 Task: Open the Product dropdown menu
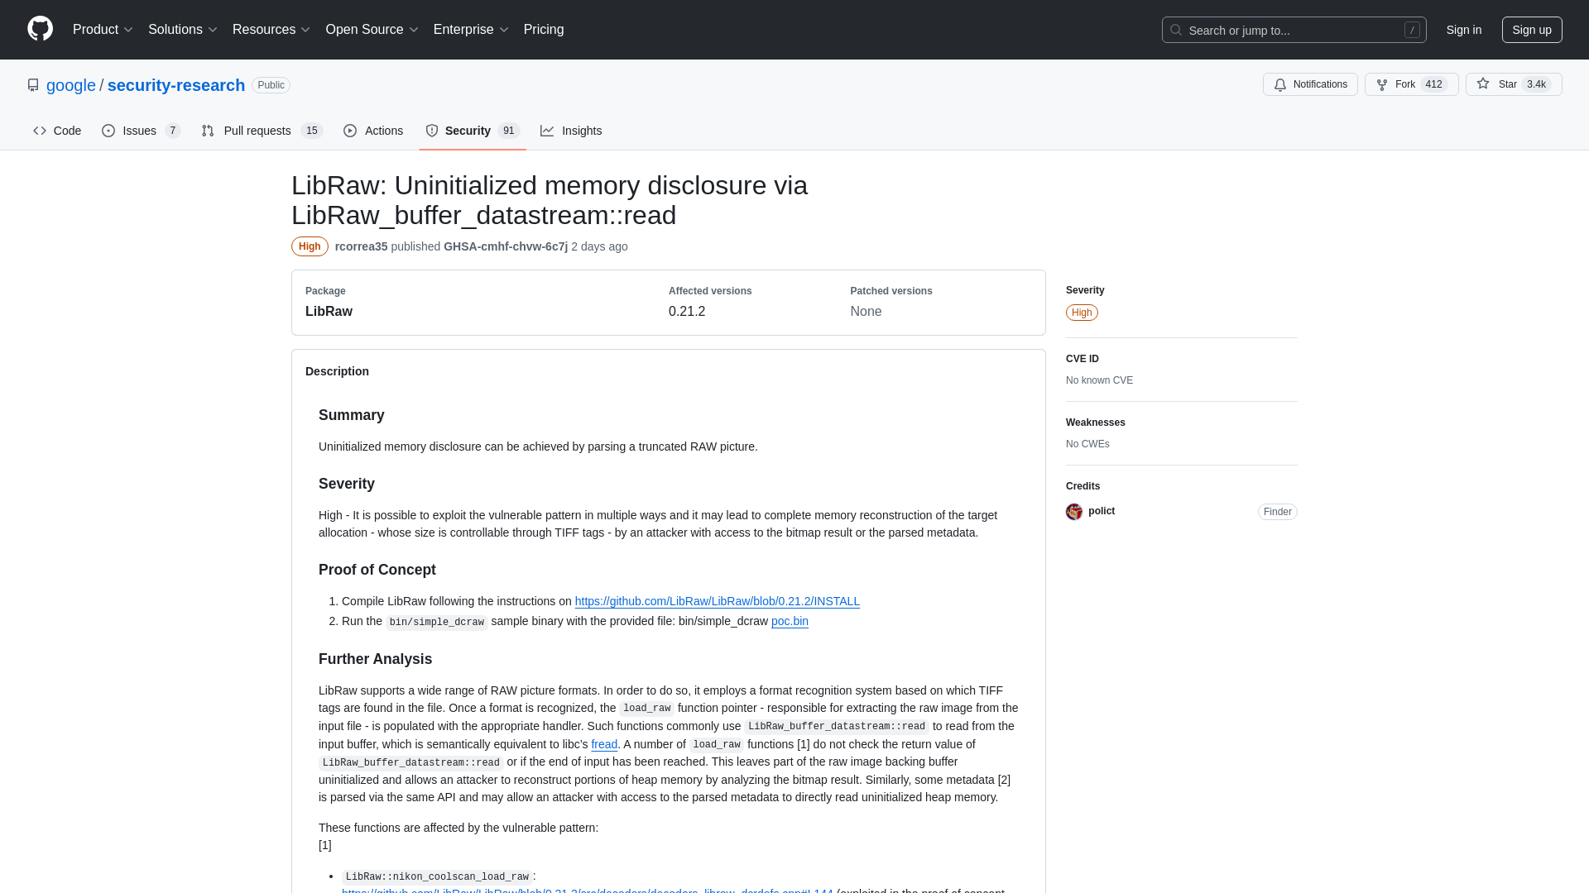click(103, 30)
